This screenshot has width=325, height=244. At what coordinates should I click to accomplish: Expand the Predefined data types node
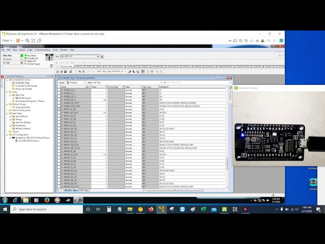click(x=10, y=126)
